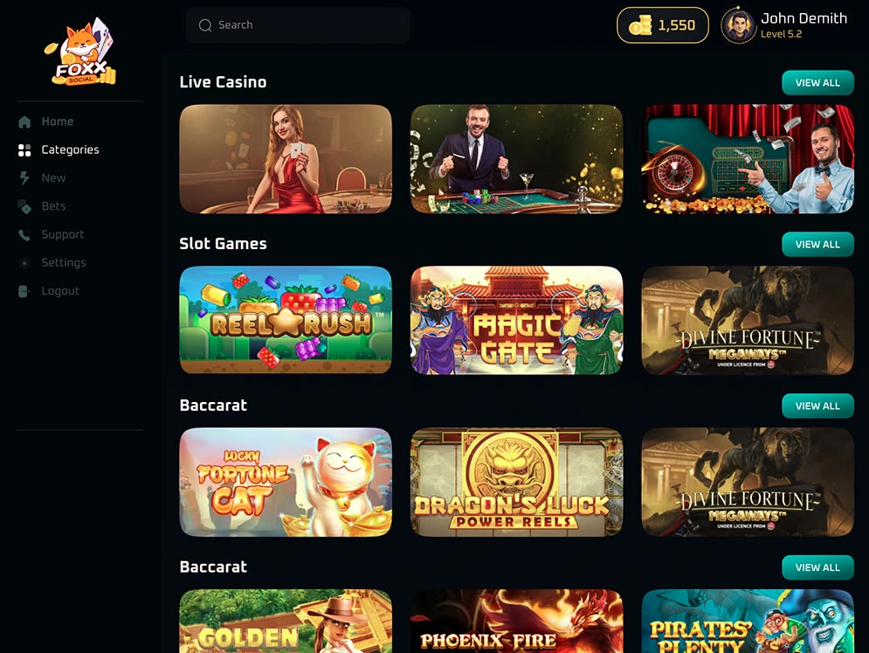Click the Home house icon
The height and width of the screenshot is (653, 869).
pos(24,122)
